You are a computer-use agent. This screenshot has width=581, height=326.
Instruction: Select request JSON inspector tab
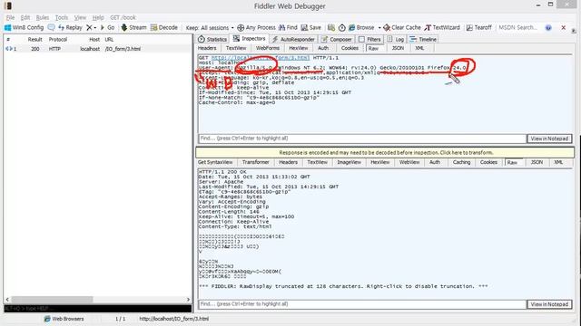(x=398, y=48)
